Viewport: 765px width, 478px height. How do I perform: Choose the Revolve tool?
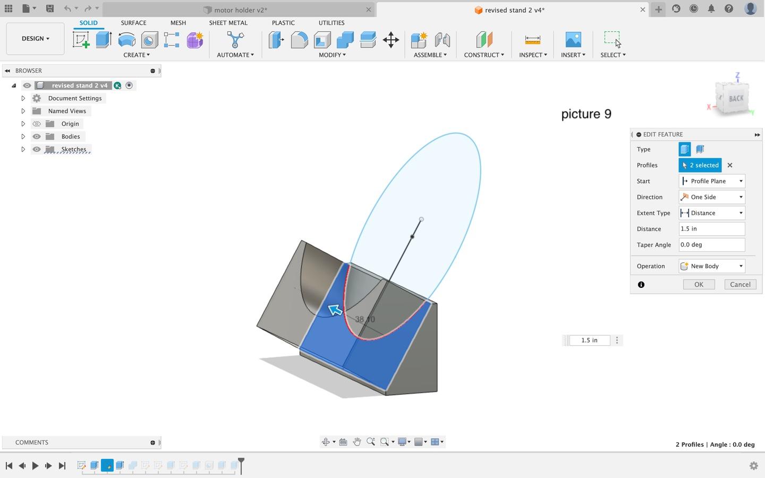(126, 40)
